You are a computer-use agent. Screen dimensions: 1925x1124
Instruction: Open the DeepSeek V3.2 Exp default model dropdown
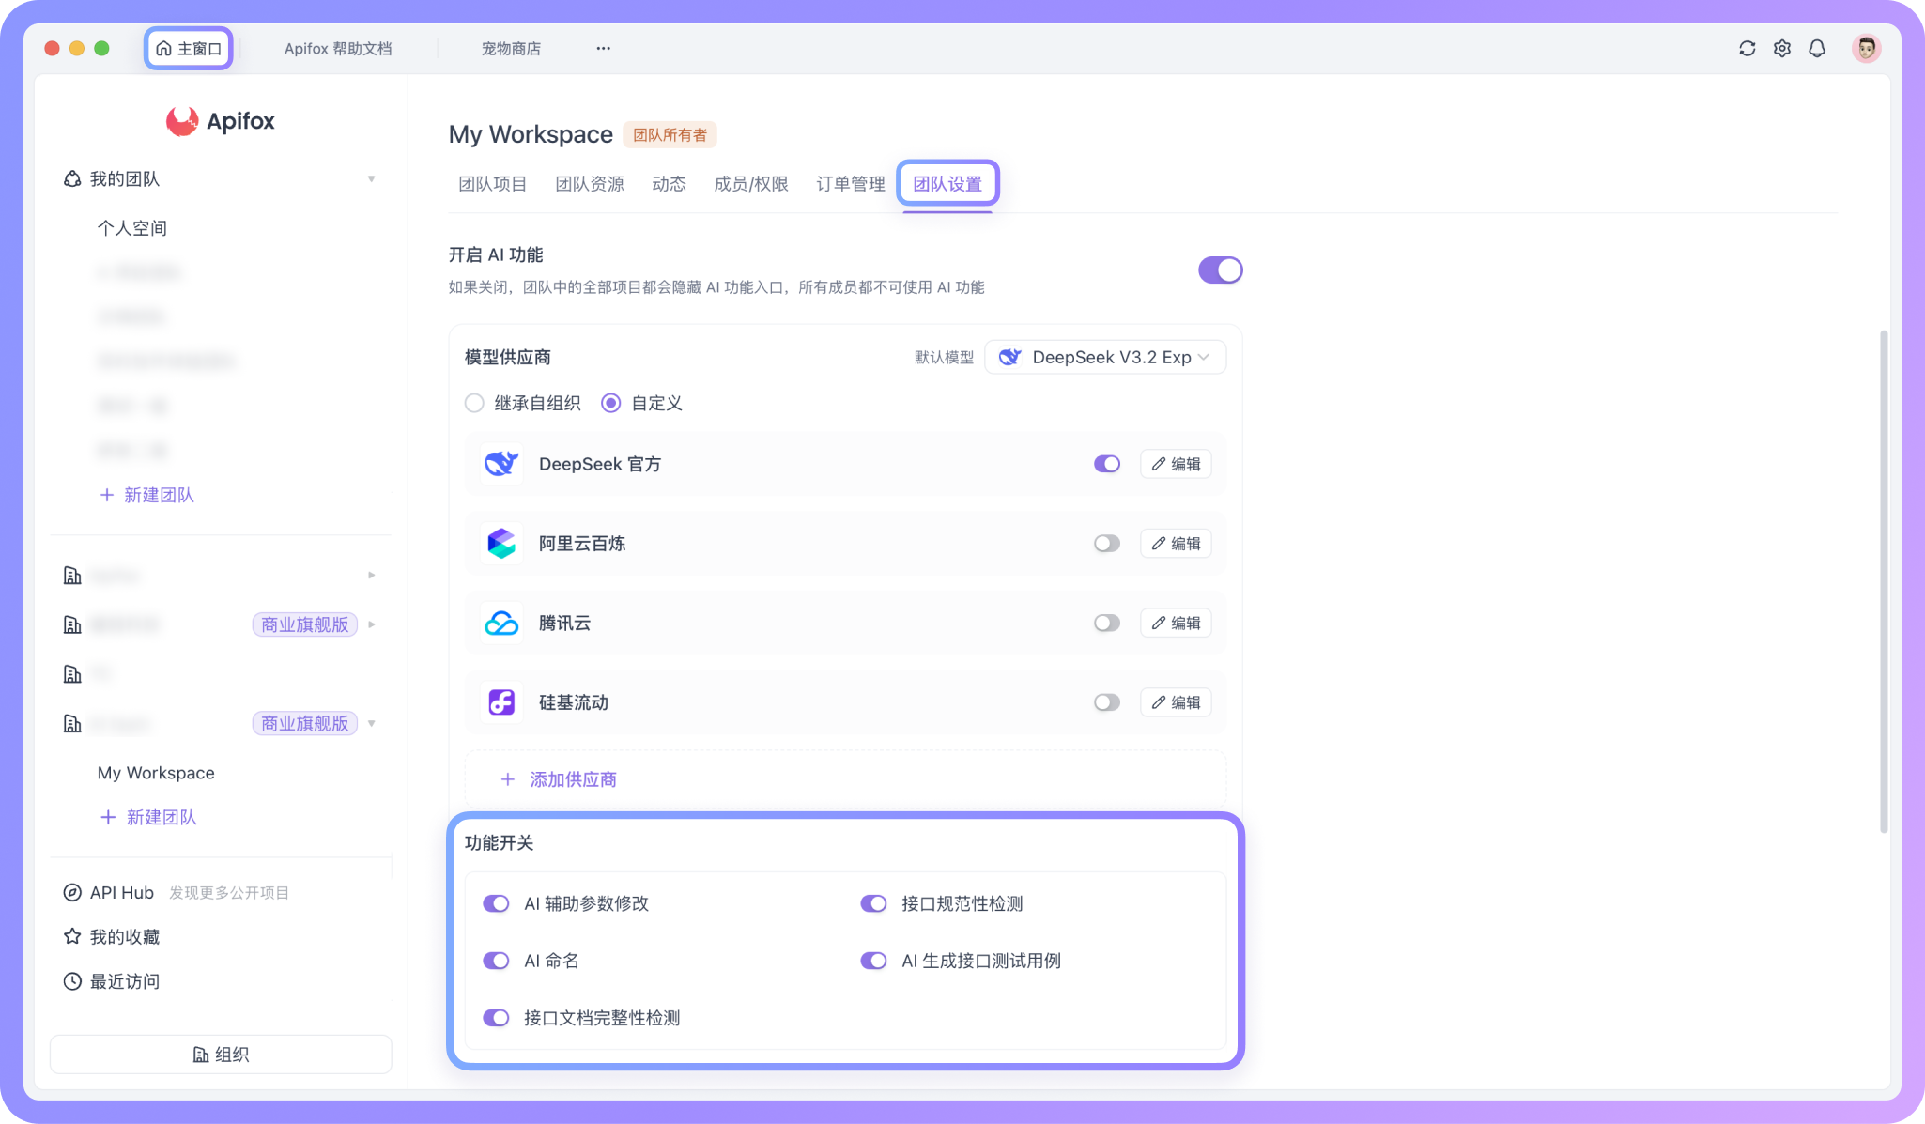[x=1105, y=357]
